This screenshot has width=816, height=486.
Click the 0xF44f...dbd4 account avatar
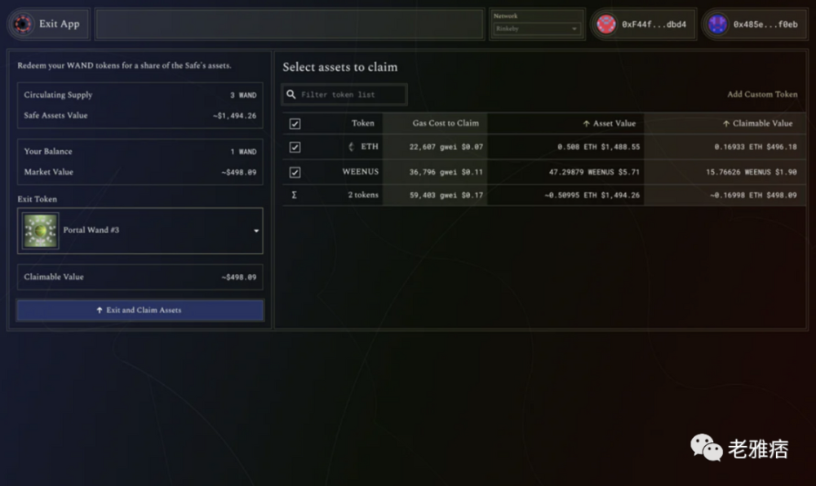(x=605, y=24)
